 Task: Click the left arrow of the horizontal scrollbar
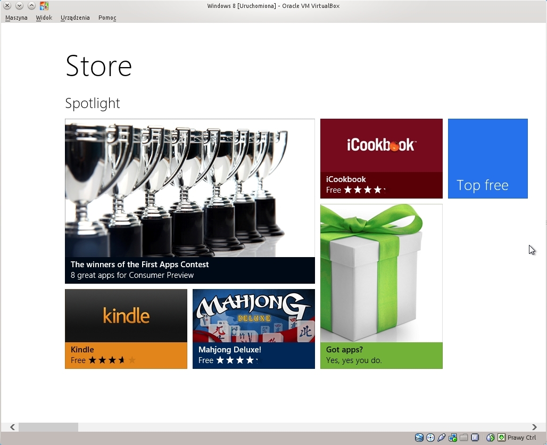click(x=13, y=427)
